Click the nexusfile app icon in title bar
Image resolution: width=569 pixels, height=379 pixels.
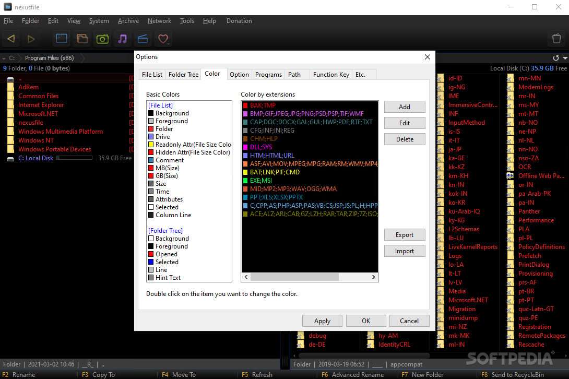[x=8, y=7]
